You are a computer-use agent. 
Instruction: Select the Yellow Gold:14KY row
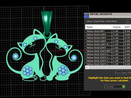108,38
